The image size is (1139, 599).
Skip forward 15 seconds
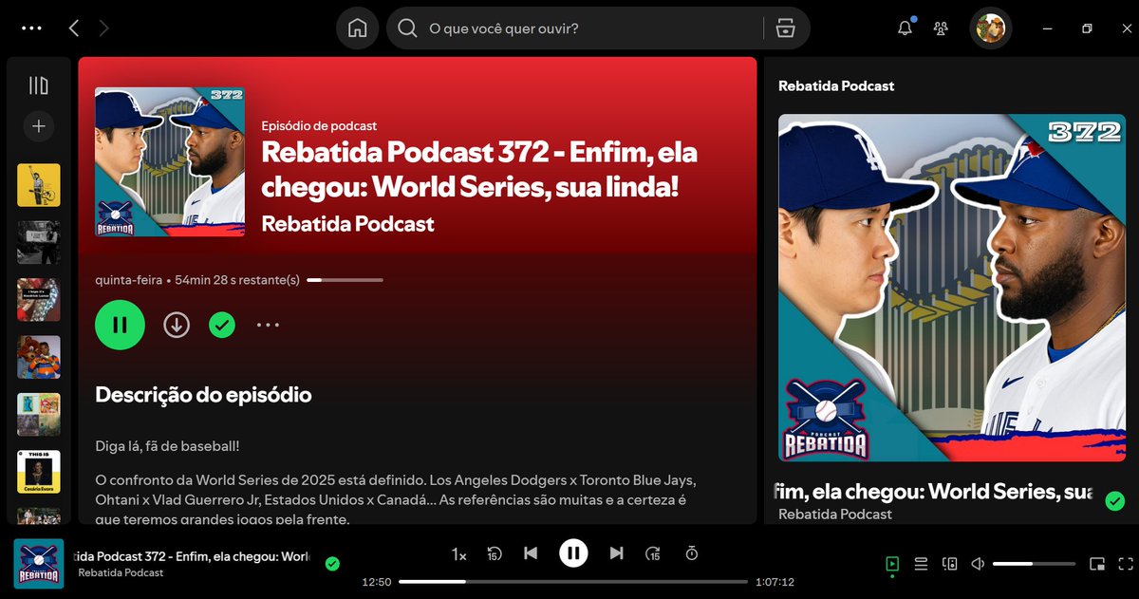coord(653,553)
